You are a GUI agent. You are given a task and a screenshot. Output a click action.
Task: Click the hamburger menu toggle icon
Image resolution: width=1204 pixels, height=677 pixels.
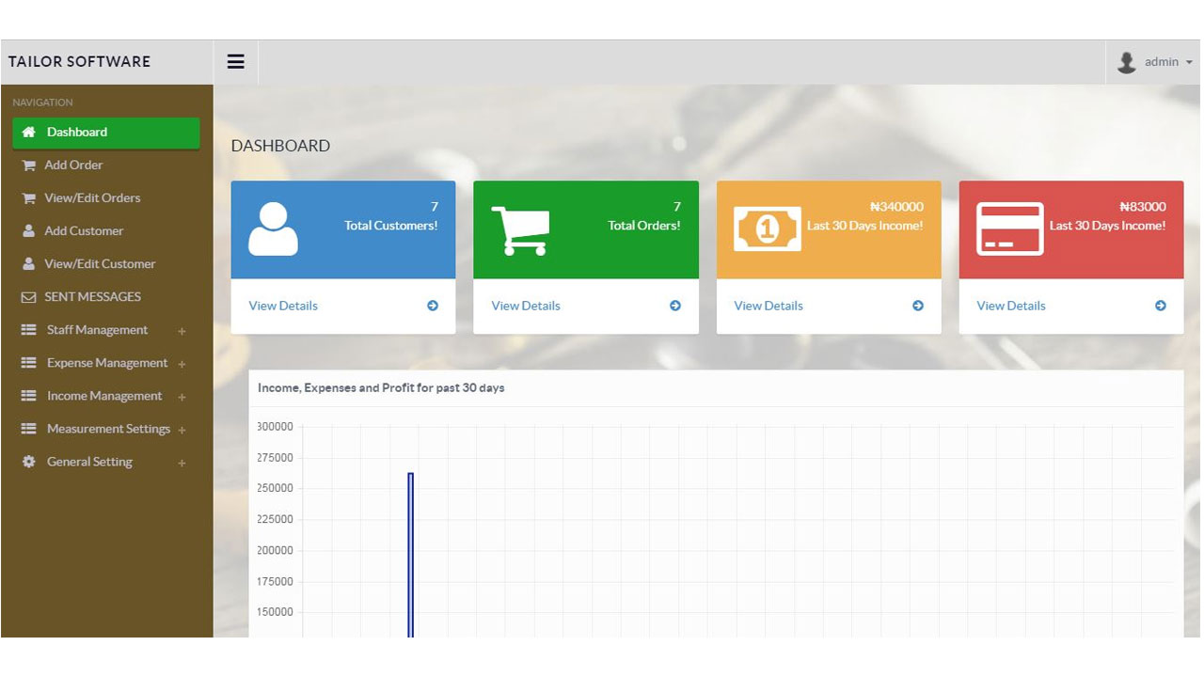[235, 62]
